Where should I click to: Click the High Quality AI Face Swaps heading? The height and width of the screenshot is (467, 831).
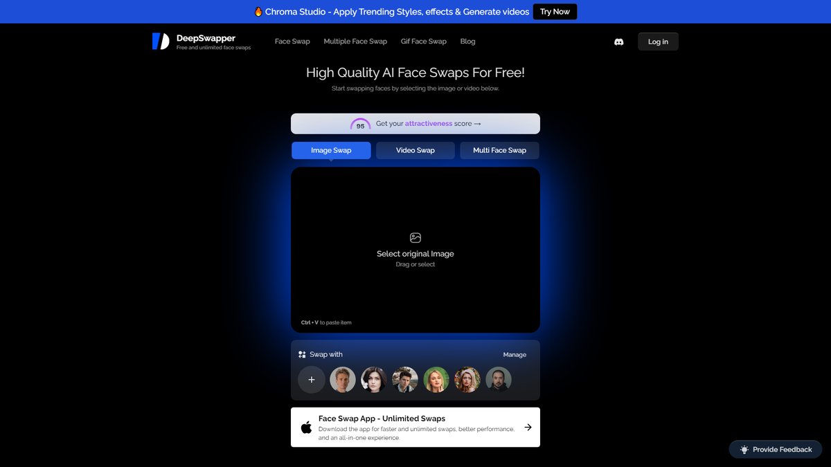415,73
